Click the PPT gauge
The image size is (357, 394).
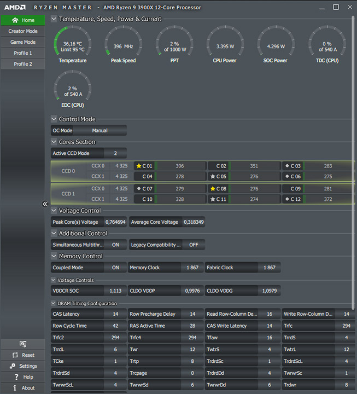pyautogui.click(x=174, y=44)
